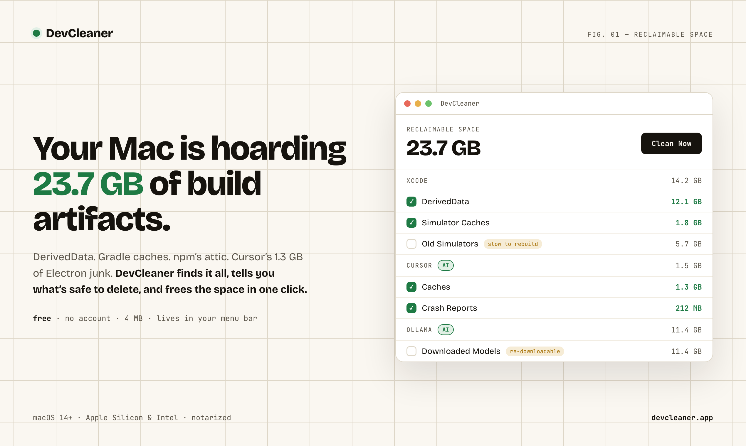
Task: Click the 1.3 GB Caches size value
Action: [688, 287]
